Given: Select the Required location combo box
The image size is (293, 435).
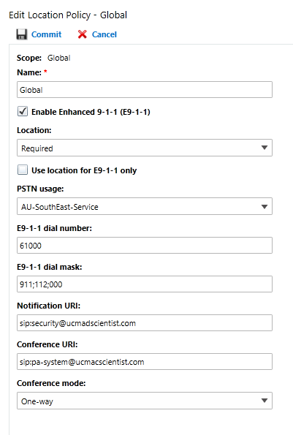Looking at the screenshot, I should [145, 148].
